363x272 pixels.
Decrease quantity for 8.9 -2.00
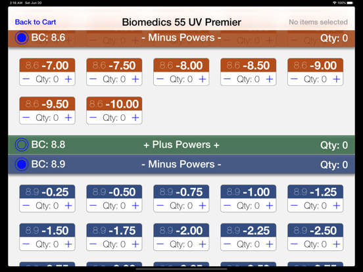(x=160, y=244)
